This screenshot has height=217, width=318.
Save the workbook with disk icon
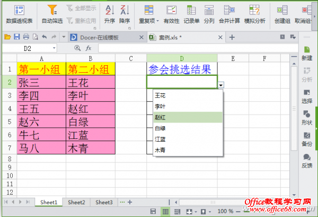16,37
